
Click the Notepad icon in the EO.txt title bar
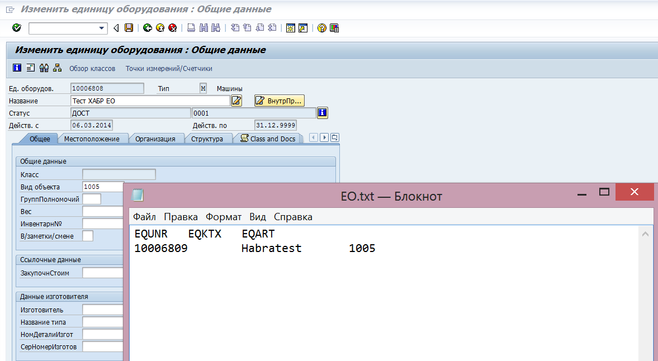pos(138,195)
